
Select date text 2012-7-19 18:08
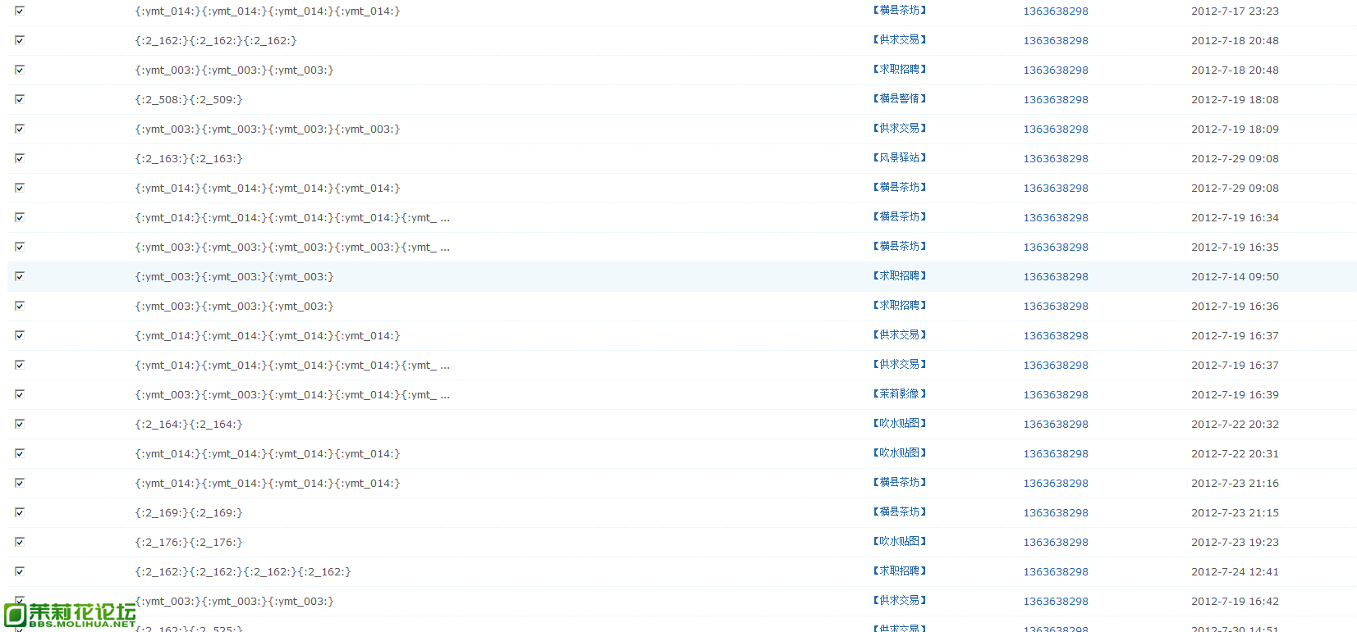[1235, 100]
